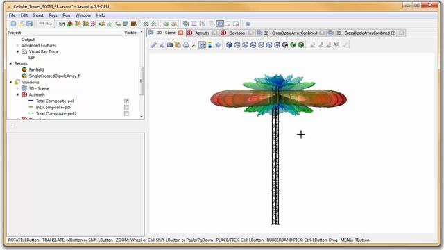
Task: Toggle the color scale bar icon
Action: [x=210, y=44]
